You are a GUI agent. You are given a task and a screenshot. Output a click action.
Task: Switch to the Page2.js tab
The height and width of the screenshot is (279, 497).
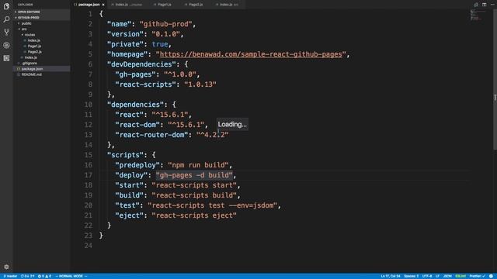click(x=195, y=5)
